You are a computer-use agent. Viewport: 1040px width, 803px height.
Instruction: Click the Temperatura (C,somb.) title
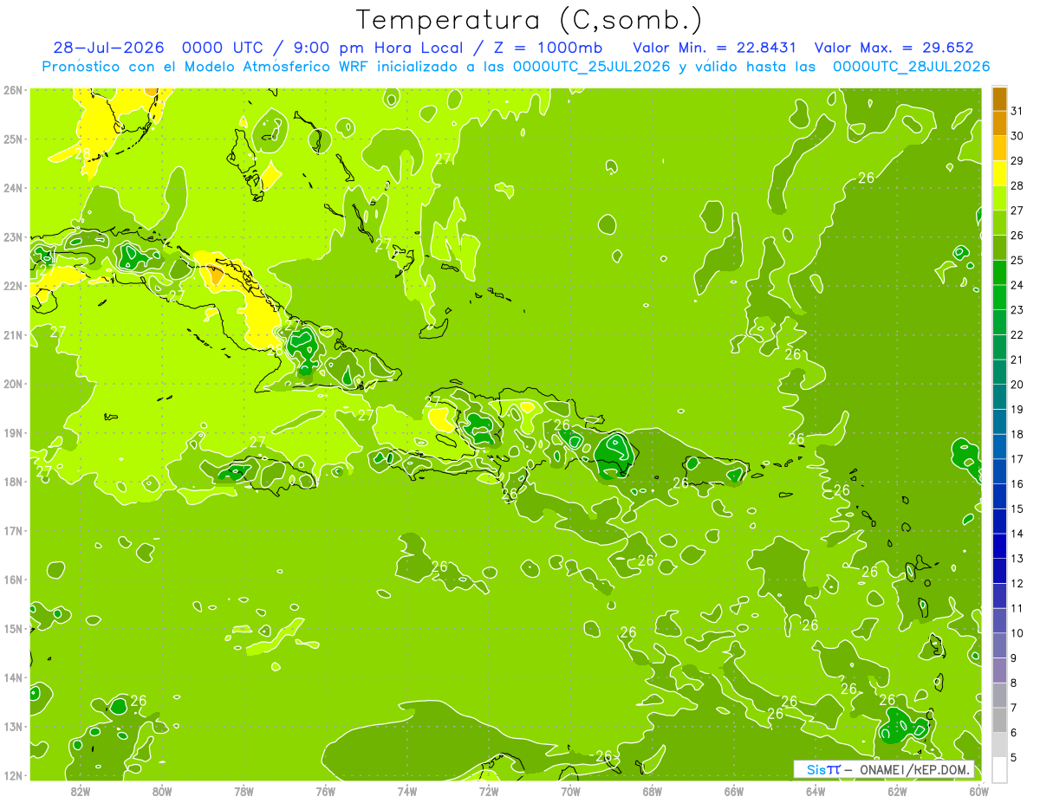click(530, 20)
